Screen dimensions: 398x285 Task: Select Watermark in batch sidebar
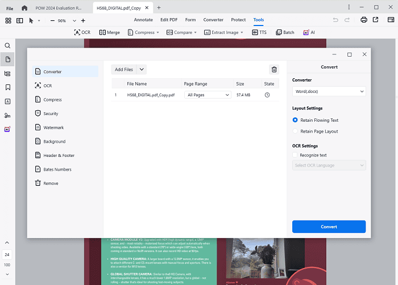53,127
